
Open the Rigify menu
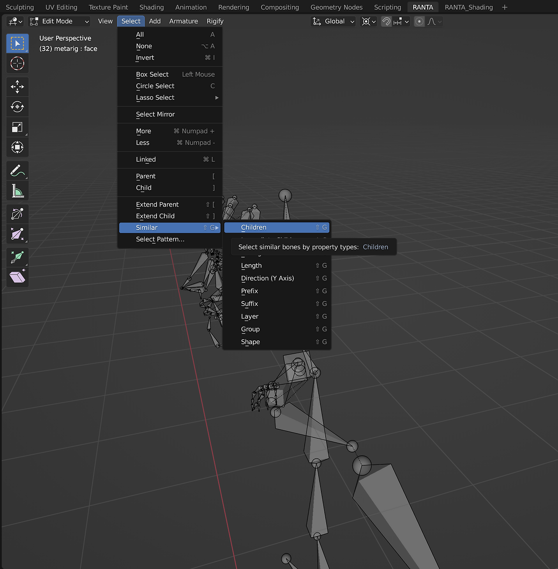[x=215, y=21]
